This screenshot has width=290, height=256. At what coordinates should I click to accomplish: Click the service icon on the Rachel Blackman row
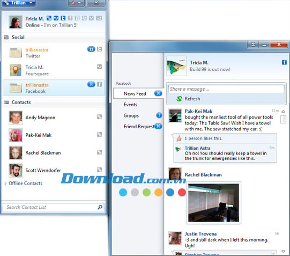[x=100, y=152]
